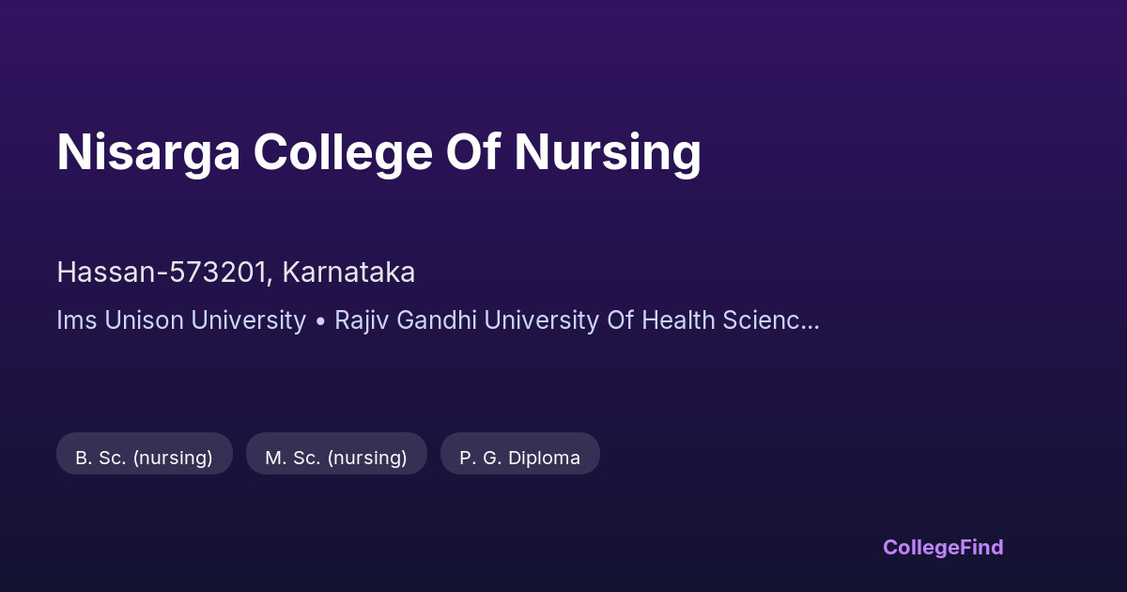Open the Ims Unison University affiliation
This screenshot has height=592, width=1127.
coord(181,320)
